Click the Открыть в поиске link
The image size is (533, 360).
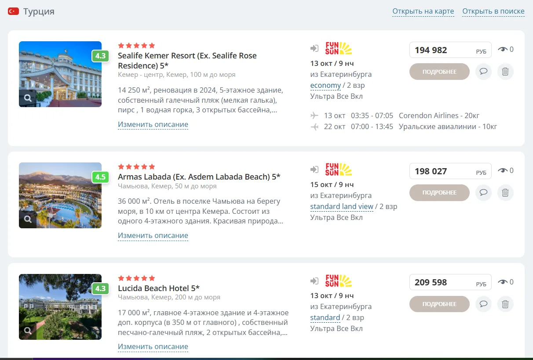click(493, 11)
